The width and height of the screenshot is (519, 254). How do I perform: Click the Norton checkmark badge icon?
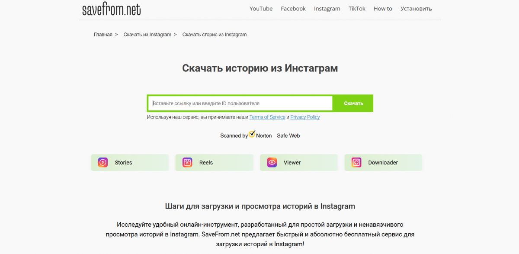[x=252, y=134]
